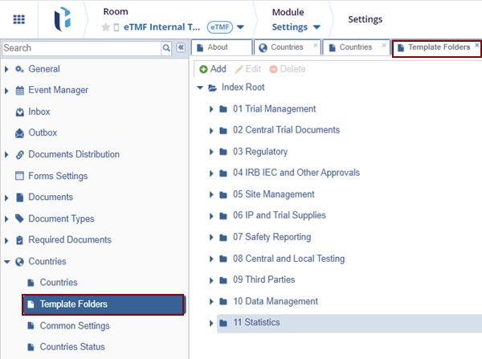Image resolution: width=482 pixels, height=359 pixels.
Task: Collapse the Index Root tree node
Action: coord(199,88)
